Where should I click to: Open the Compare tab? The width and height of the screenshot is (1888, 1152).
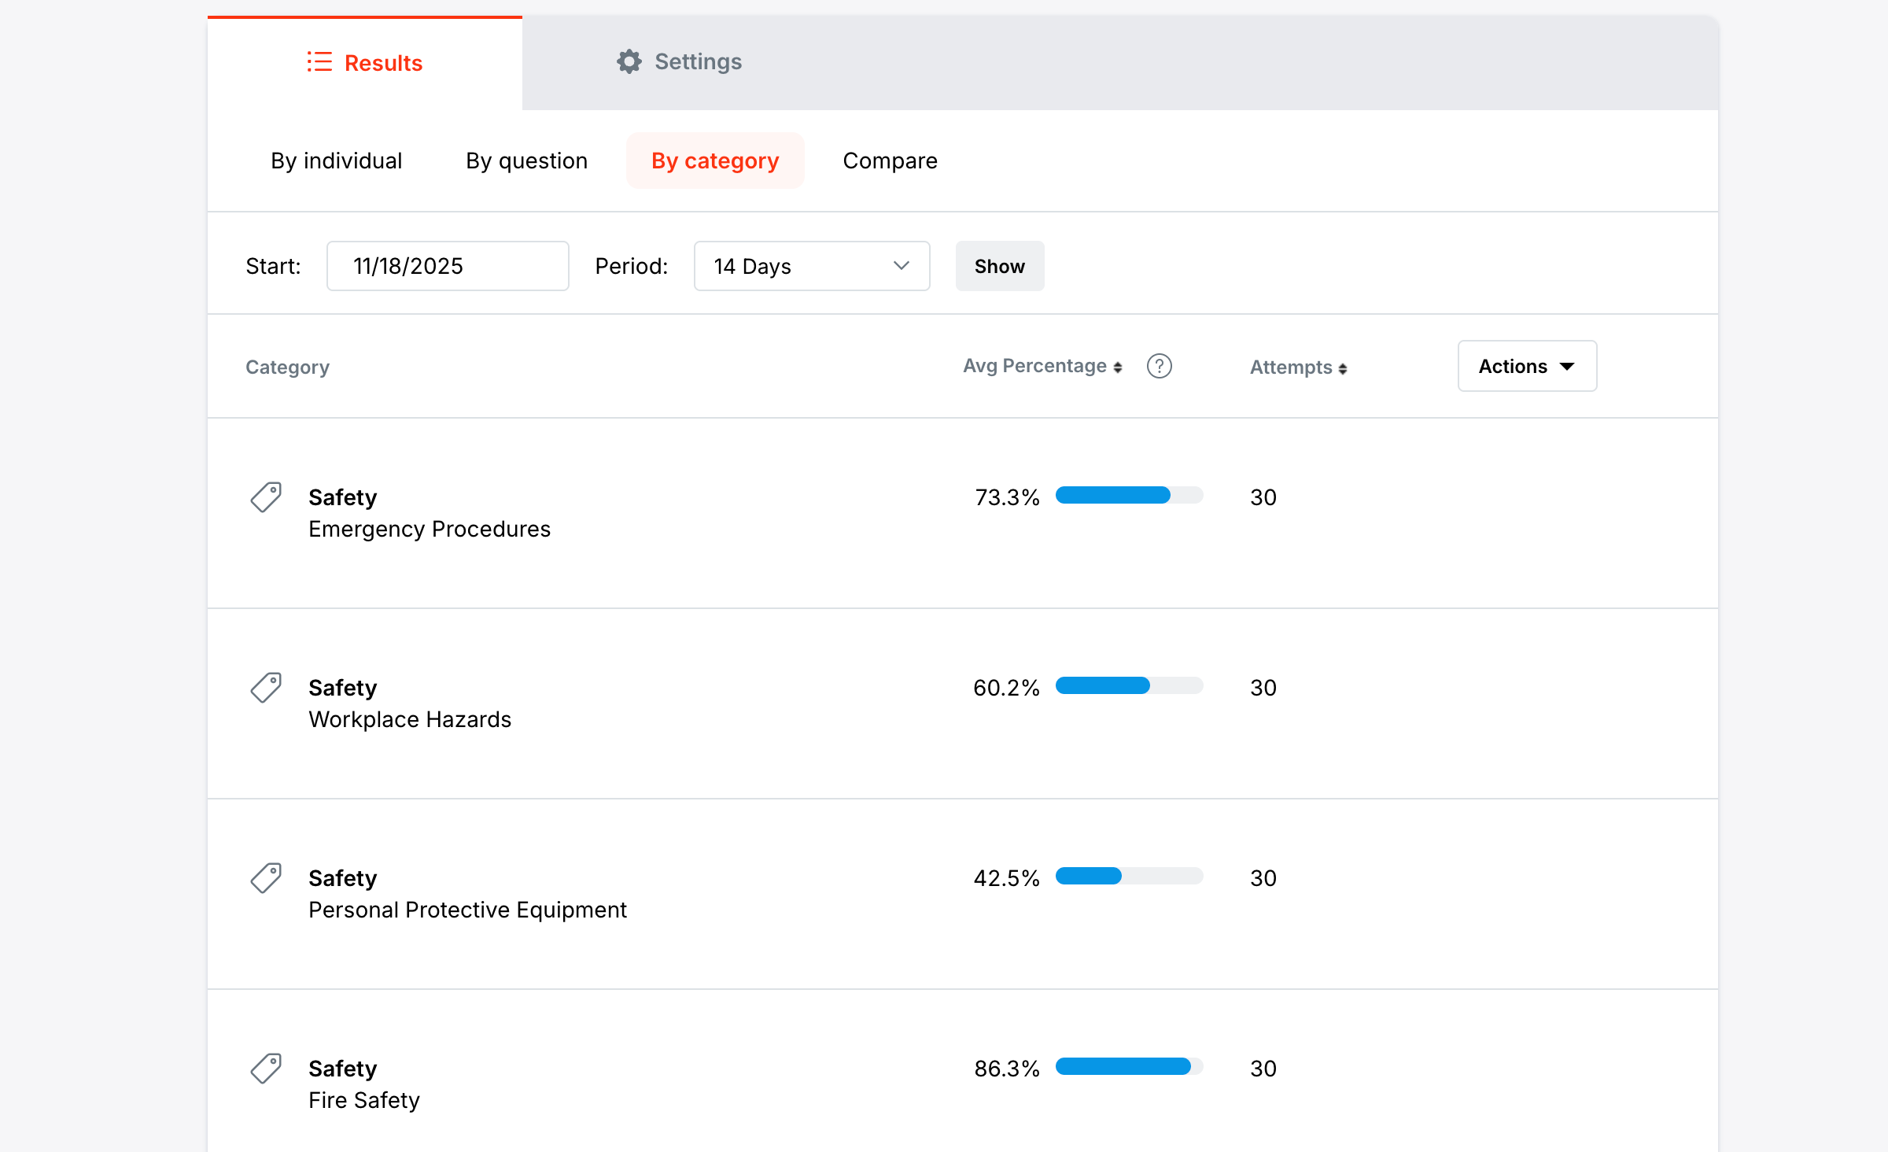pos(890,161)
